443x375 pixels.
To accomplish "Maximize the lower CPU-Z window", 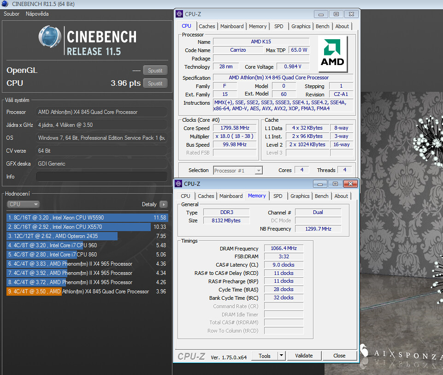I will coord(335,184).
